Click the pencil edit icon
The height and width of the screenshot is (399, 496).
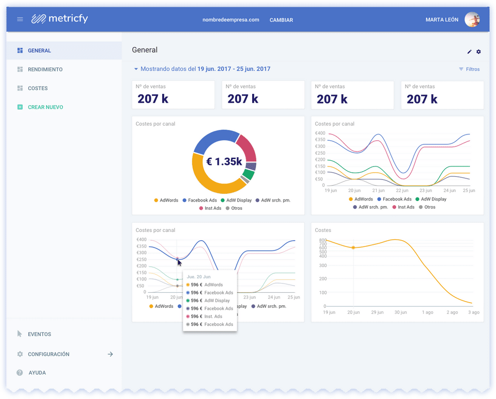click(x=470, y=52)
